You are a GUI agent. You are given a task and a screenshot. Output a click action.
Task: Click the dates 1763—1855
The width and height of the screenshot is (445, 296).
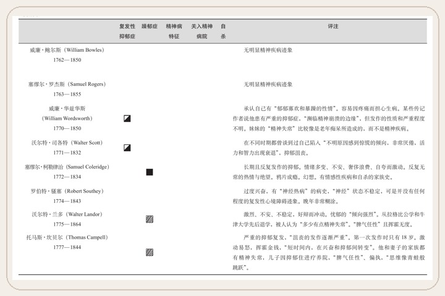[x=67, y=94]
